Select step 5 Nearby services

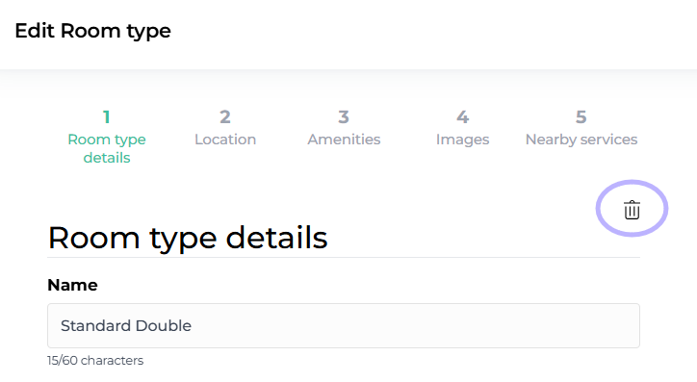581,128
